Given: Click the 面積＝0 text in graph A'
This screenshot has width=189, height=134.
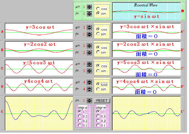Looking at the screenshot, I should pos(147,36).
